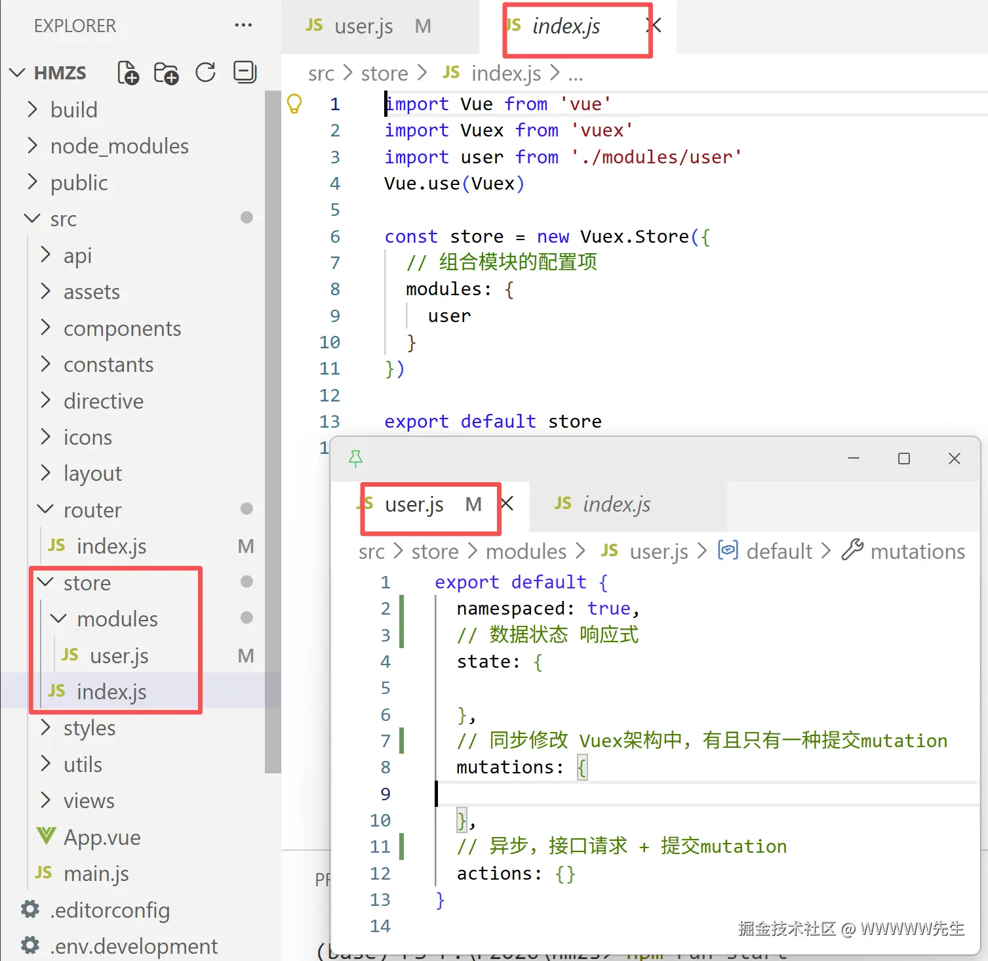The width and height of the screenshot is (988, 961).
Task: Minimize the floating editor window
Action: 854,459
